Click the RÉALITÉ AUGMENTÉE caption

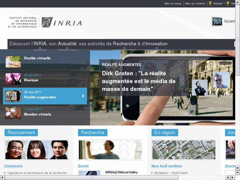pos(122,65)
